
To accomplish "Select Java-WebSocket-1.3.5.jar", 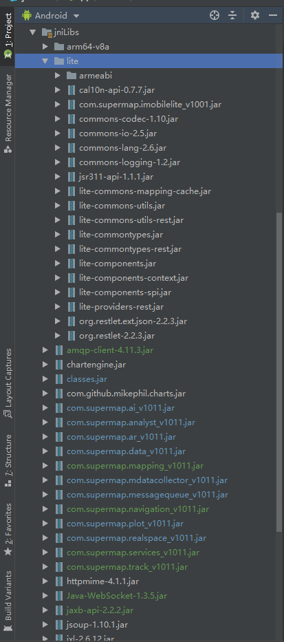I will (117, 596).
